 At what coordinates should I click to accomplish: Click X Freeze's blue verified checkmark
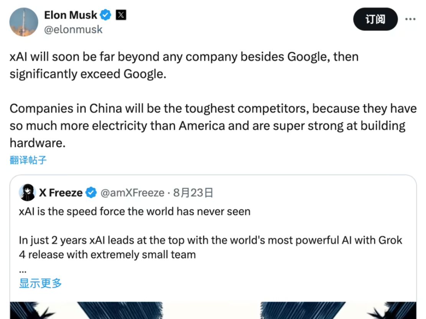(91, 193)
